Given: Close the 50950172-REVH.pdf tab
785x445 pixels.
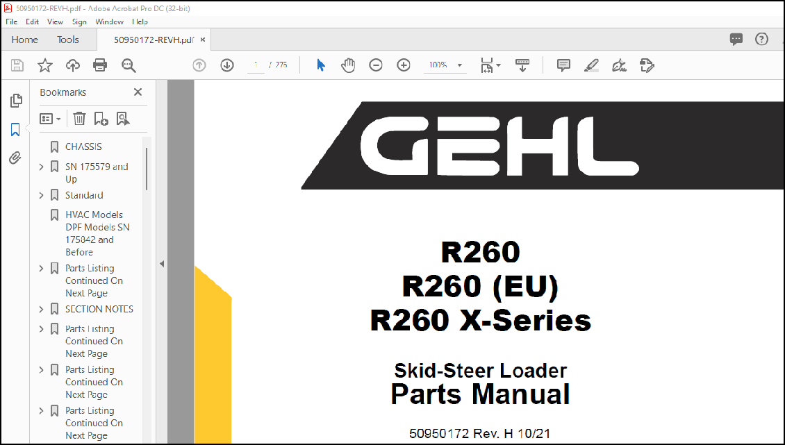Looking at the screenshot, I should 203,40.
